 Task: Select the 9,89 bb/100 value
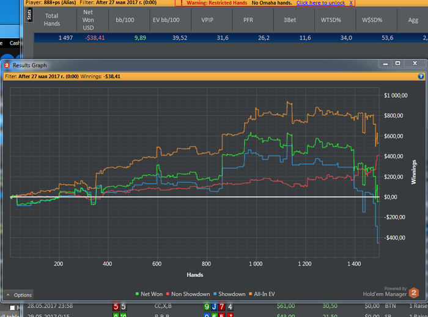point(140,38)
